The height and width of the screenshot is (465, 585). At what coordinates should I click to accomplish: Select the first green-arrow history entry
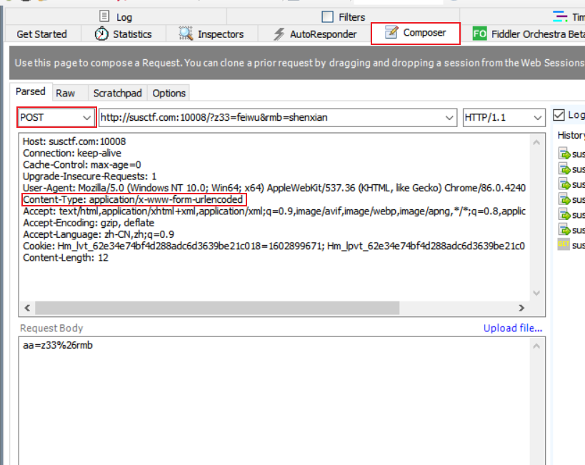564,154
